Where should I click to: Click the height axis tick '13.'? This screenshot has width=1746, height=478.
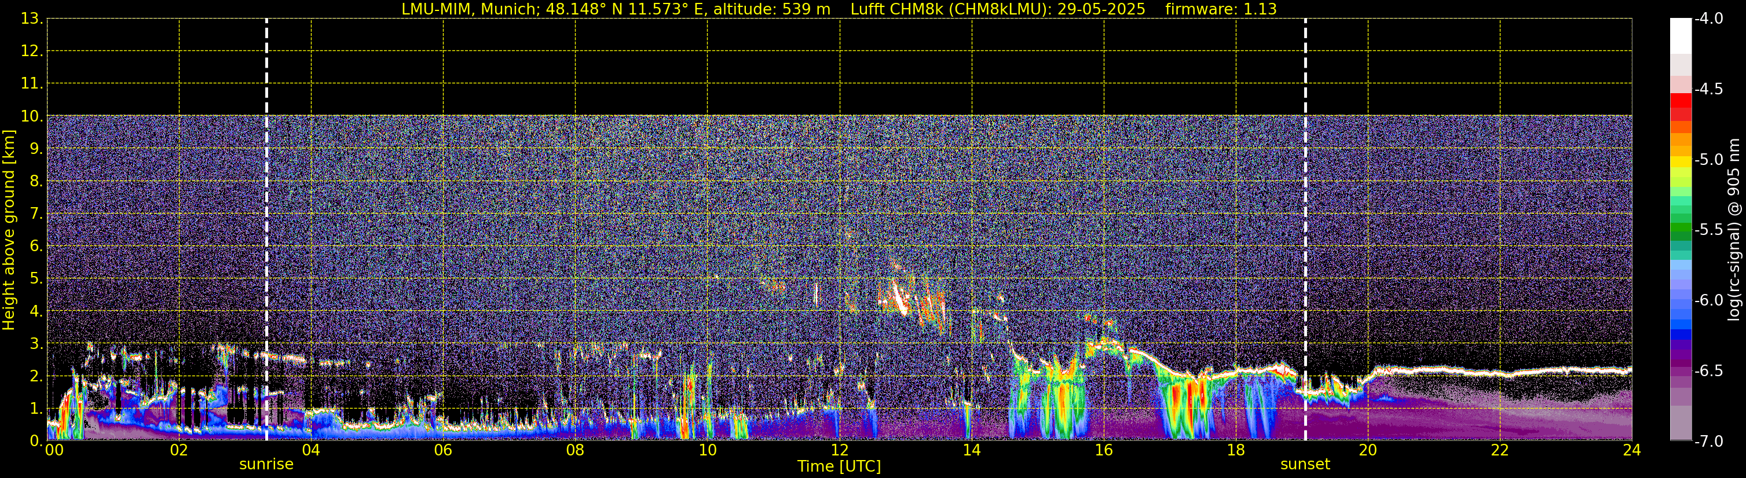[x=32, y=19]
